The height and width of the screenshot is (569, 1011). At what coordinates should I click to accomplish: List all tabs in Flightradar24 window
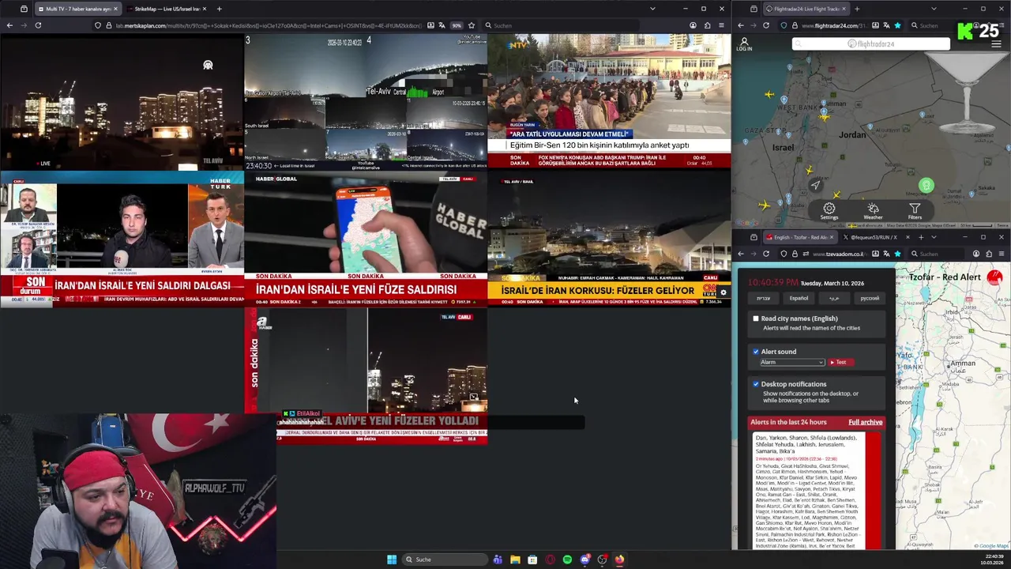(934, 9)
